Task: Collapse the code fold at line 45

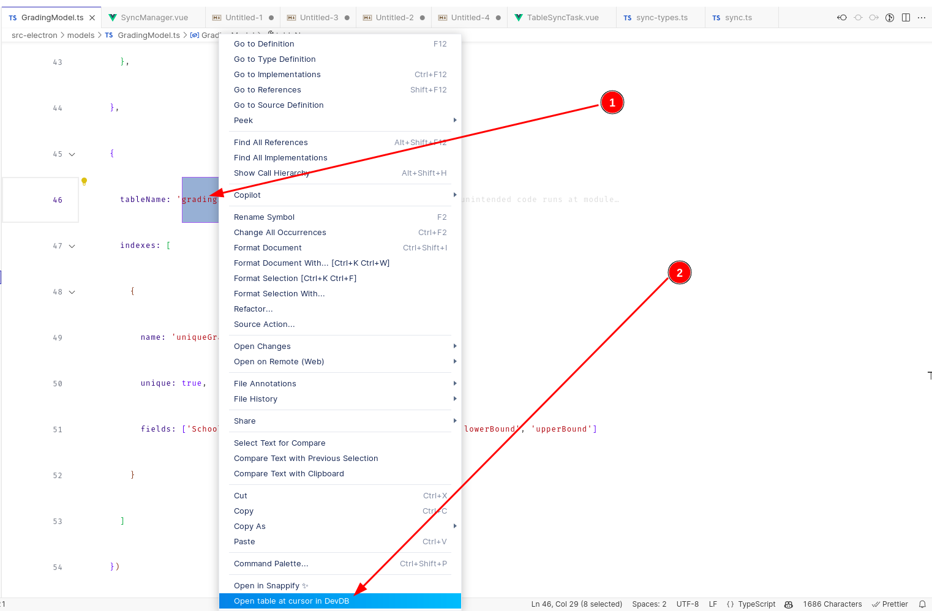Action: coord(72,154)
